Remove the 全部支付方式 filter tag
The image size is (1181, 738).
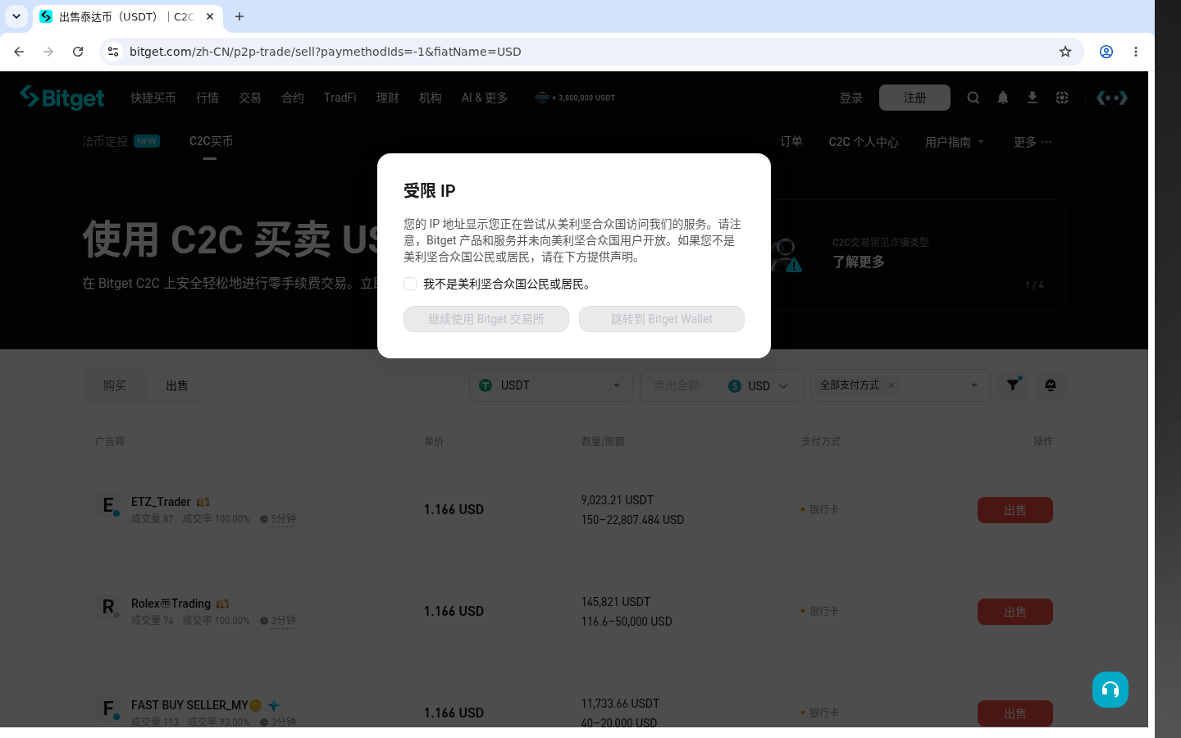pos(891,385)
